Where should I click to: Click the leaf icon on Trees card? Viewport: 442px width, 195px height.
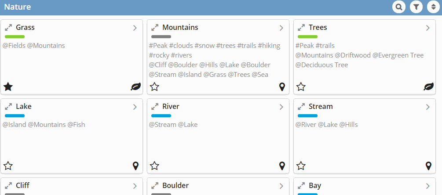[429, 87]
